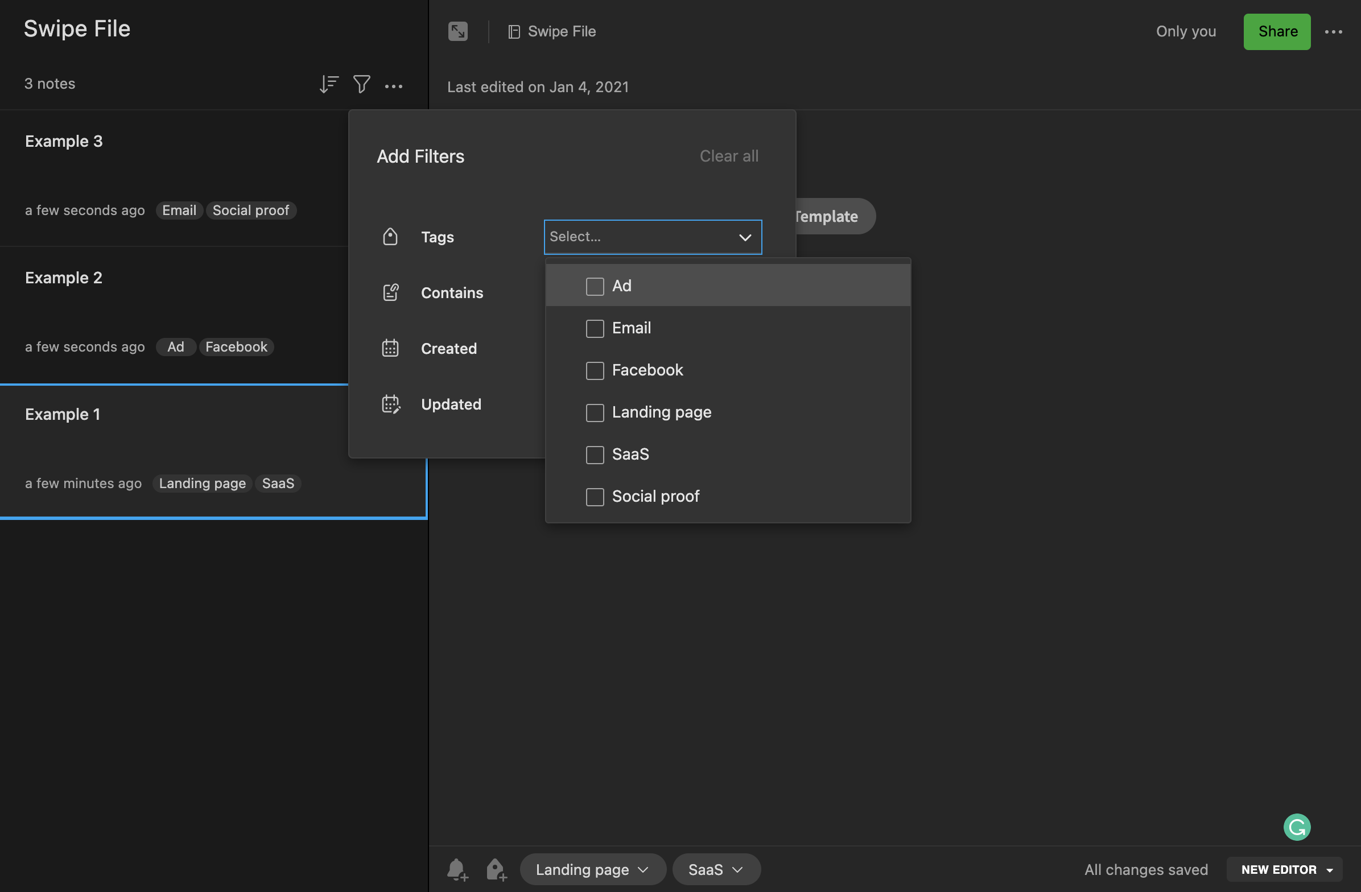Add a reminder with the bell icon
Screen dimensions: 1361x892
click(x=457, y=870)
